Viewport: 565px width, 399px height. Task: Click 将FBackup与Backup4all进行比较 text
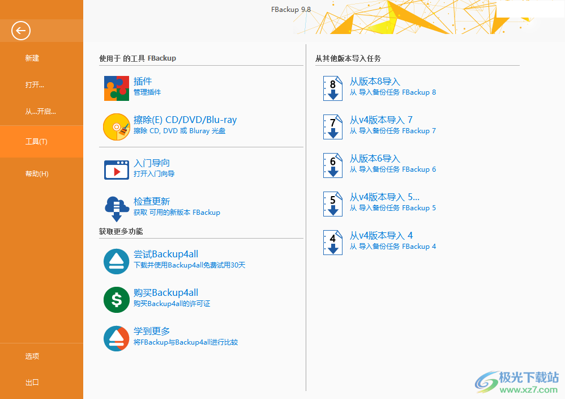click(x=186, y=342)
